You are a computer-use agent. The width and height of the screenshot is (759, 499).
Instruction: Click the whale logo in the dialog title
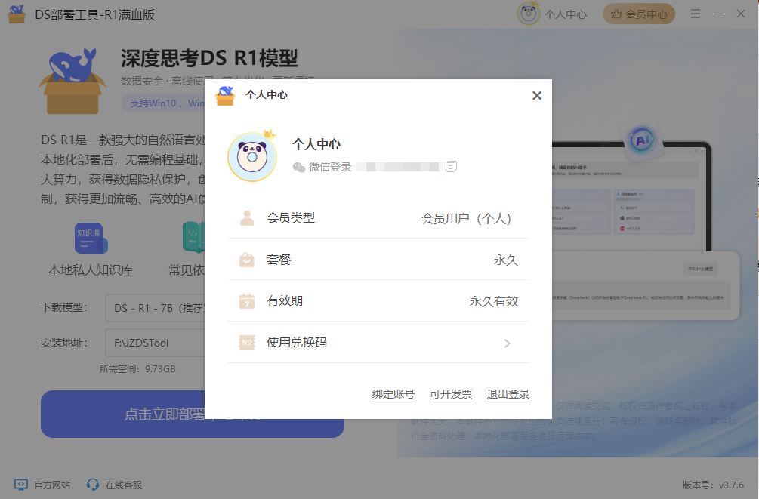(x=225, y=95)
